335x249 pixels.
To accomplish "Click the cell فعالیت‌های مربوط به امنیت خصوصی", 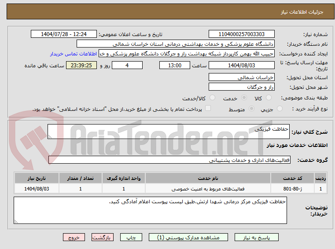I will pyautogui.click(x=208, y=189).
